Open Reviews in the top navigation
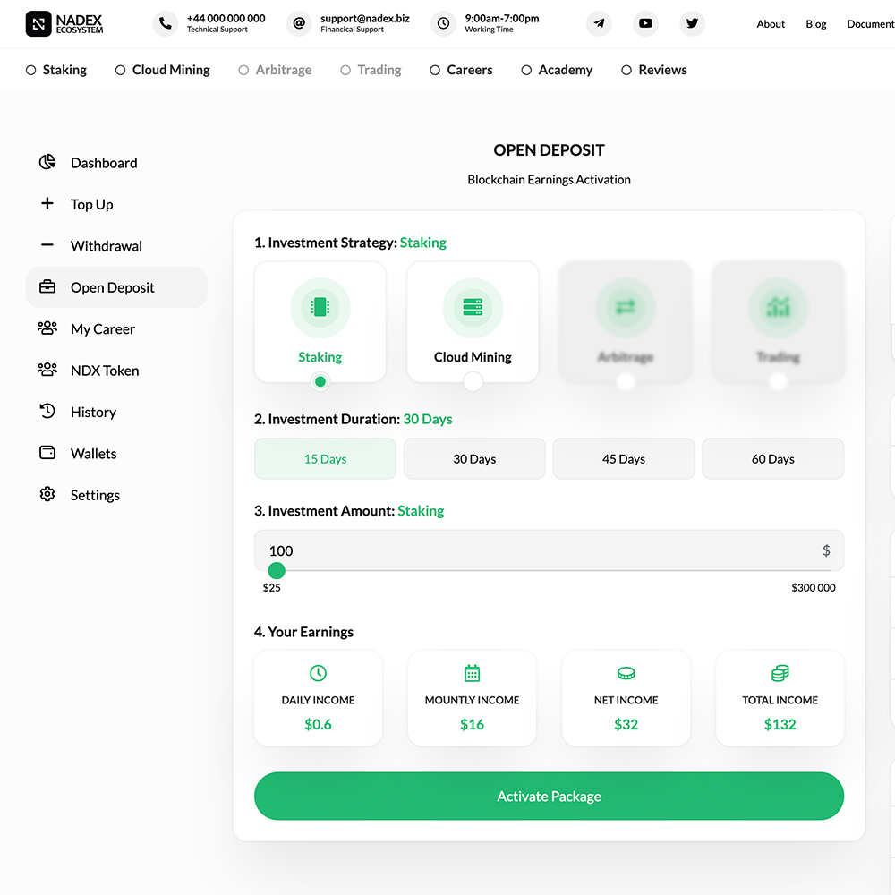Screen dimensions: 895x895 point(654,70)
